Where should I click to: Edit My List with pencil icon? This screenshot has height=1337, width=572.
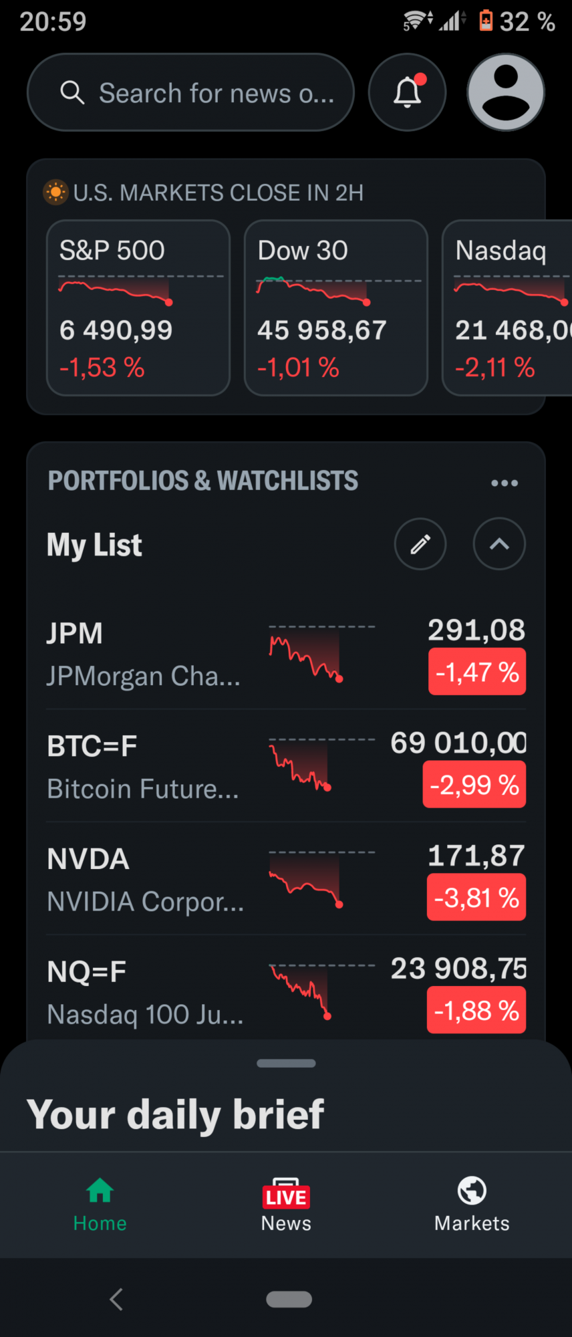point(420,544)
